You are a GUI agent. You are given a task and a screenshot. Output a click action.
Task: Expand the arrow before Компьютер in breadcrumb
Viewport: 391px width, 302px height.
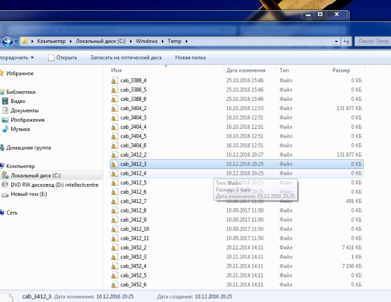pos(32,41)
